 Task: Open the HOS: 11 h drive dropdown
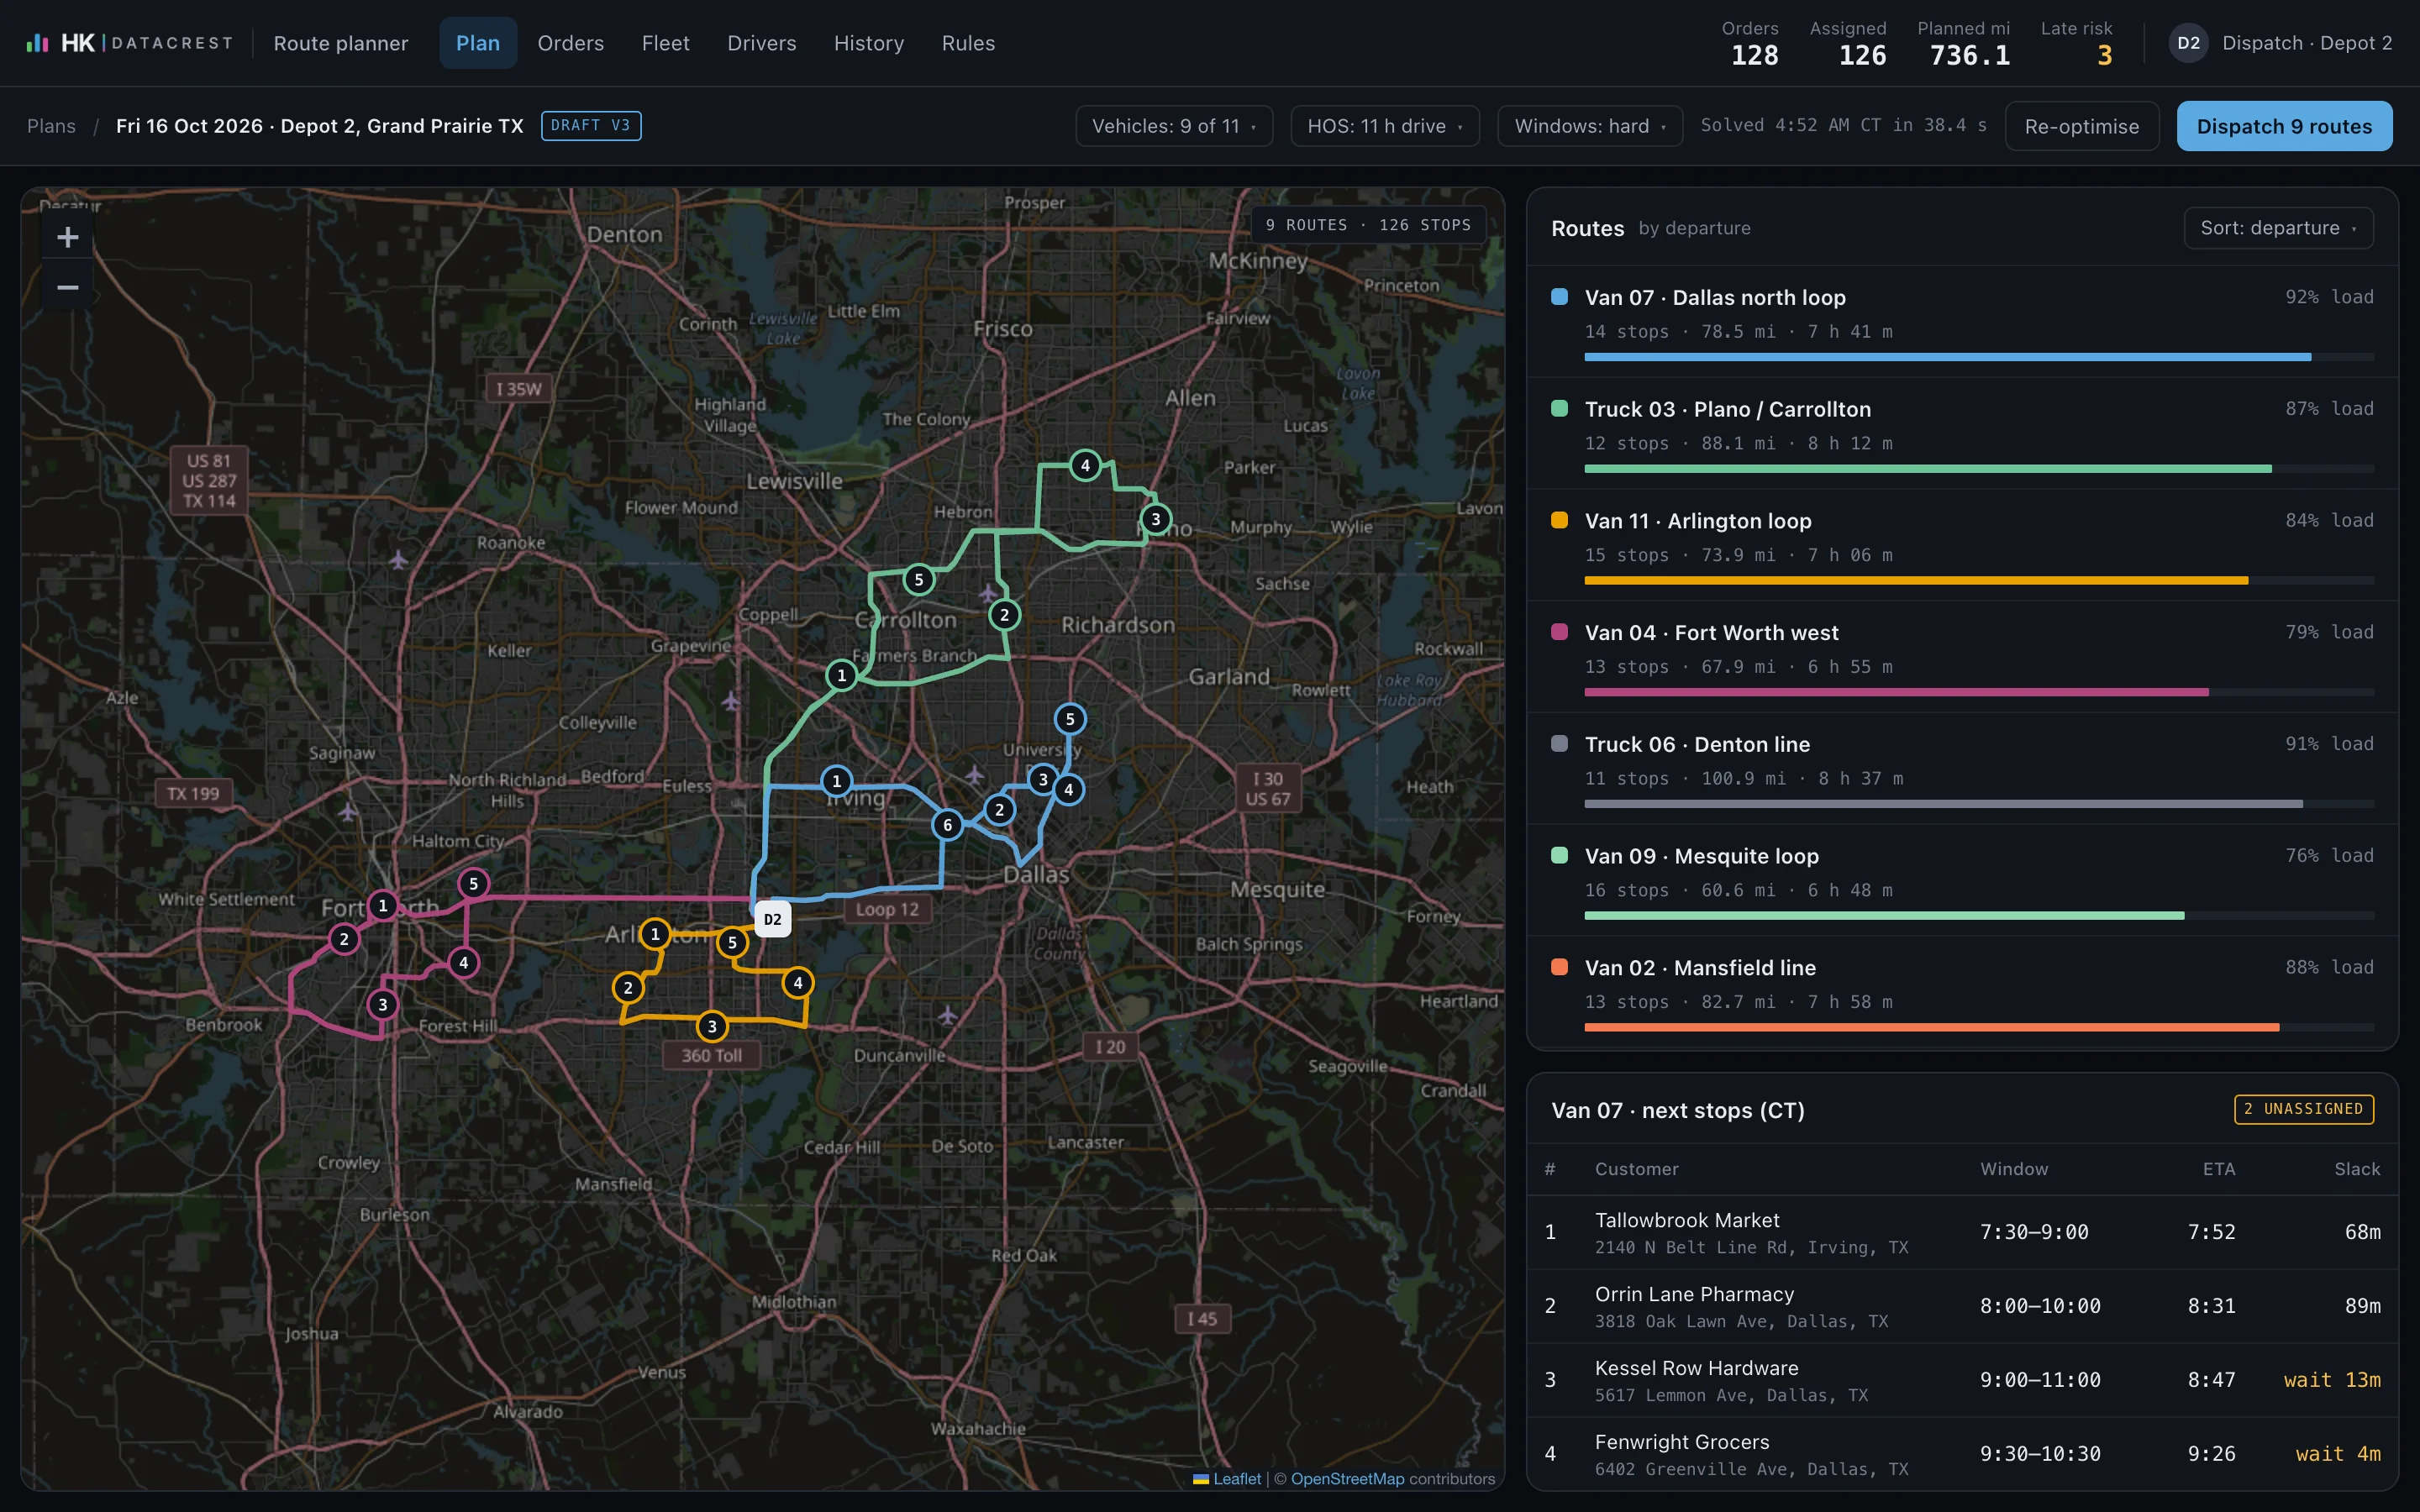[1385, 126]
